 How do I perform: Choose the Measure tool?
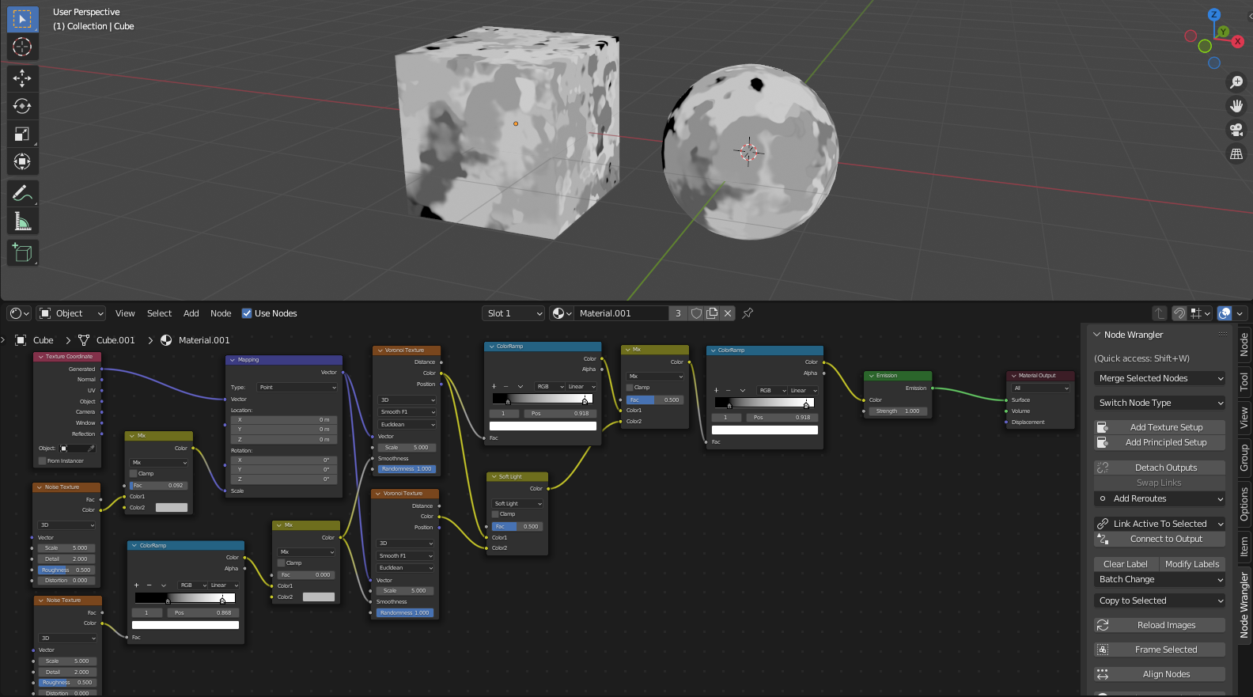(22, 222)
